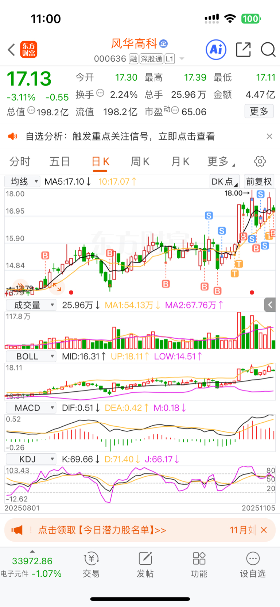Expand index bar upward triangle
Viewport: 280px width, 607px height.
32,552
